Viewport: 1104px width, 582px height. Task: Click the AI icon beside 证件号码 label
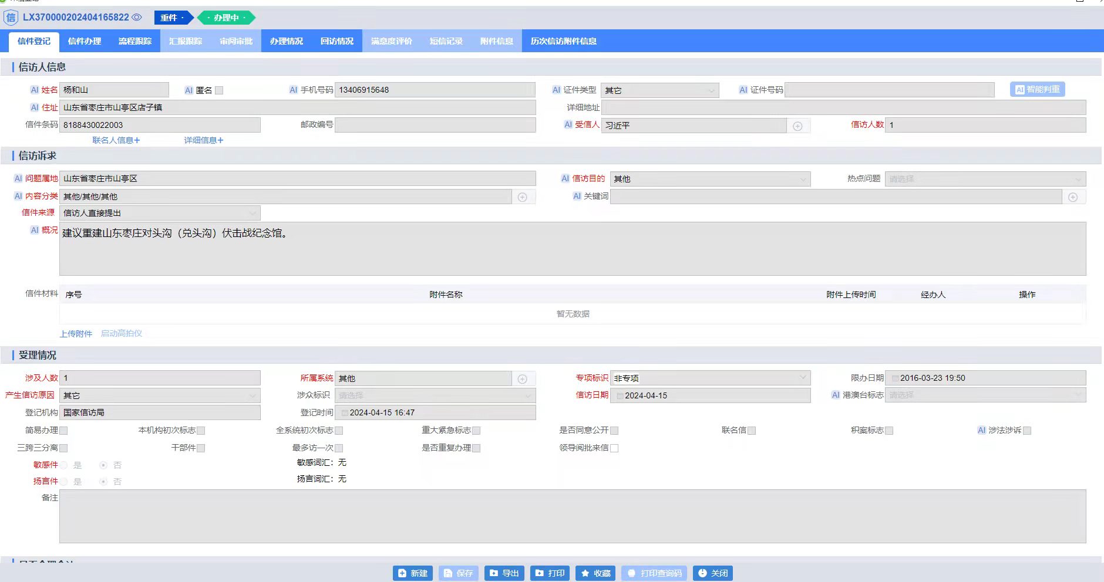pos(743,90)
